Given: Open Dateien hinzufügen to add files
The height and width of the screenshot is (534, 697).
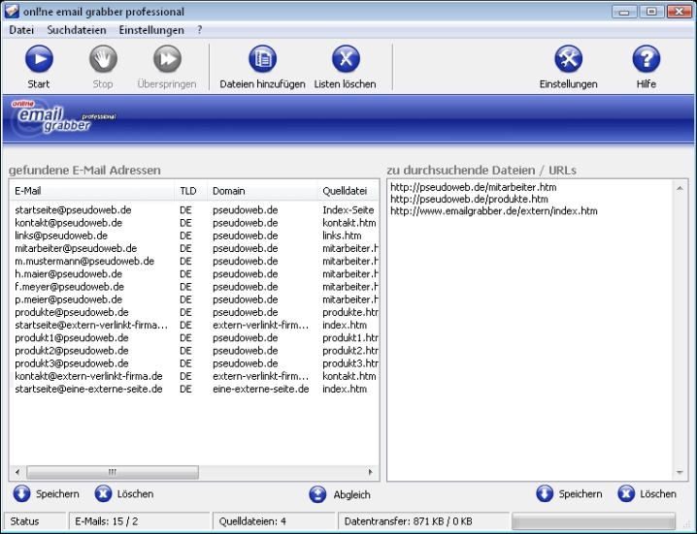Looking at the screenshot, I should pyautogui.click(x=262, y=60).
